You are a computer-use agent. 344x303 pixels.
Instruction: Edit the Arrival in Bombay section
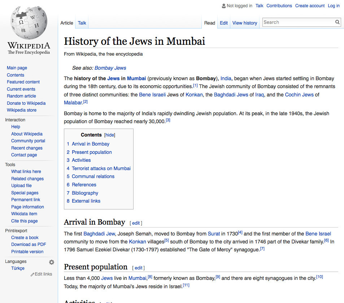pos(136,223)
